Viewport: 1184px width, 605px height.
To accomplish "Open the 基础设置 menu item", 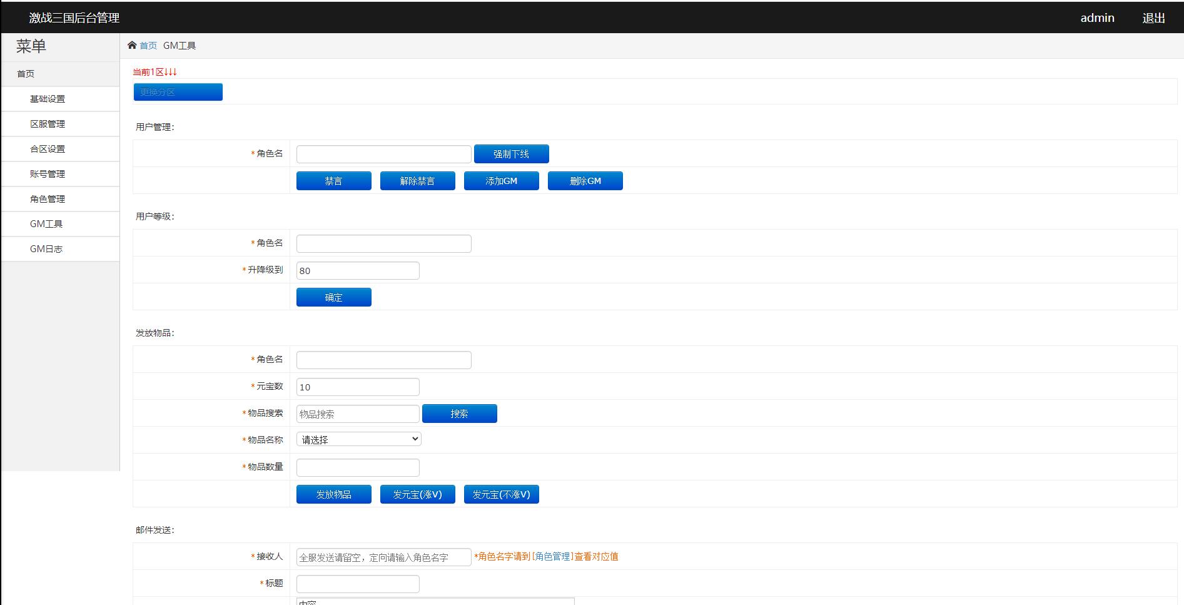I will tap(47, 98).
